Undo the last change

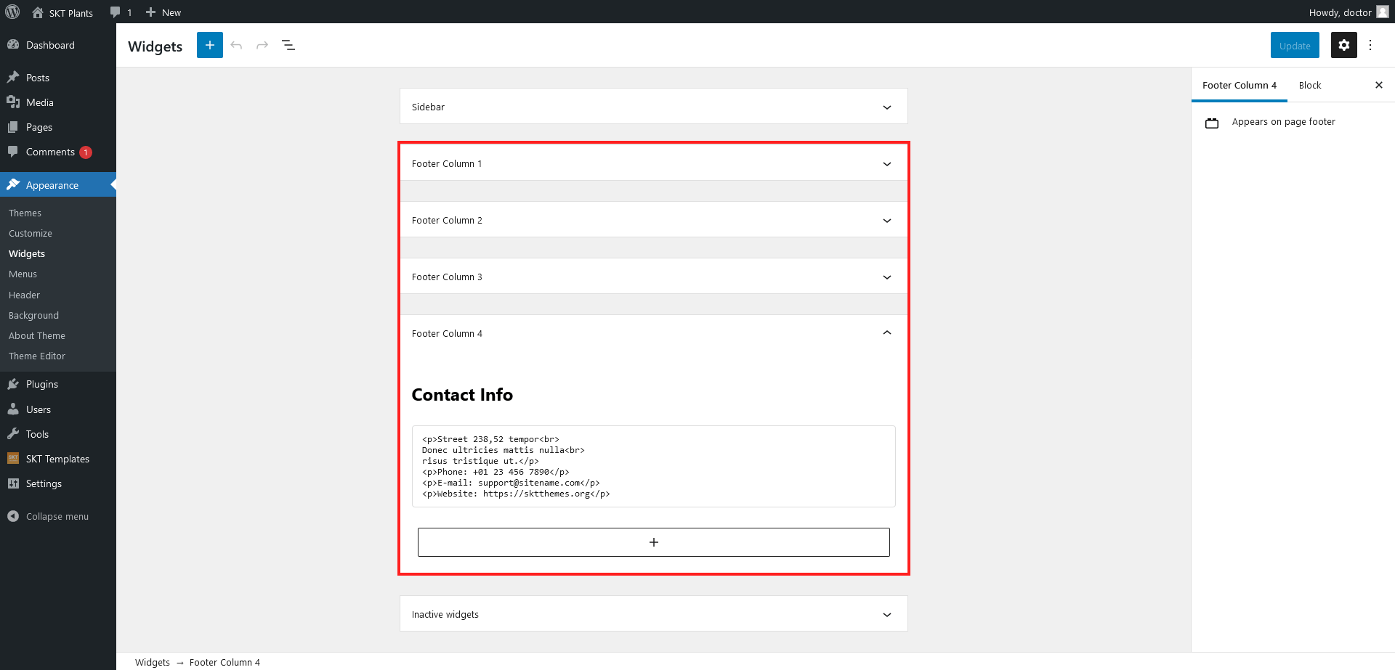236,45
